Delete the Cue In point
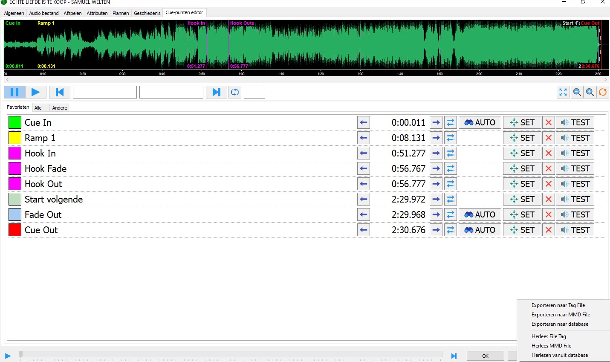The width and height of the screenshot is (610, 362). pyautogui.click(x=549, y=123)
